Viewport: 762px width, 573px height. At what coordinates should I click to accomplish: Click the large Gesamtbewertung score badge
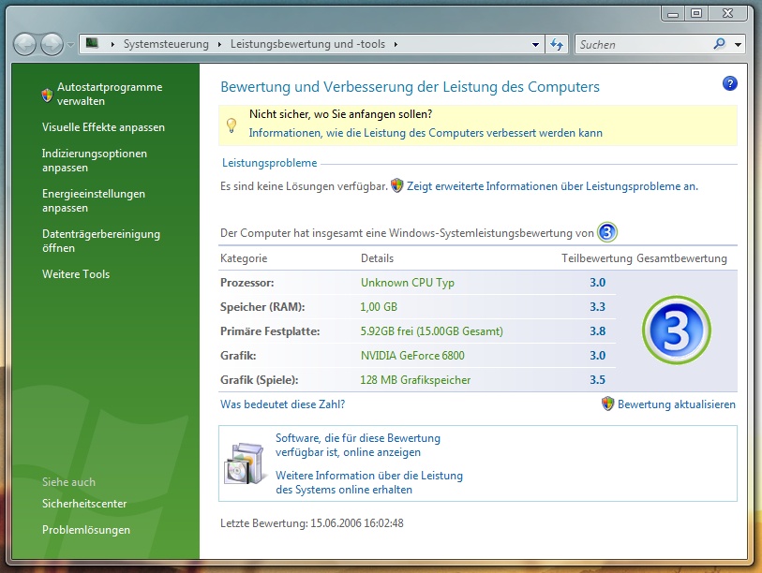click(677, 331)
